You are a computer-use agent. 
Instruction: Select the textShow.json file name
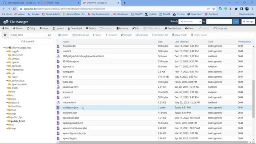(x=70, y=113)
